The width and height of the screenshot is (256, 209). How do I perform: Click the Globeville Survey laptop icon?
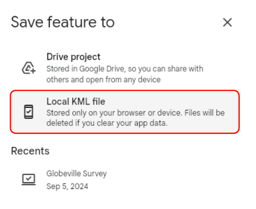[x=29, y=180]
